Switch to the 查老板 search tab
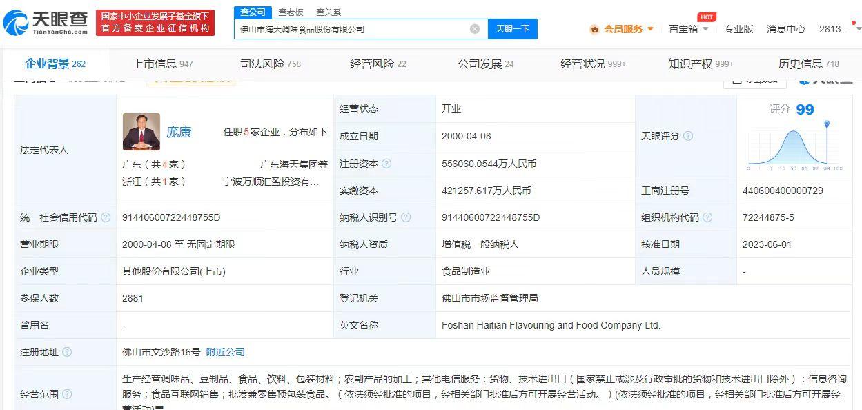The height and width of the screenshot is (410, 862). tap(291, 12)
